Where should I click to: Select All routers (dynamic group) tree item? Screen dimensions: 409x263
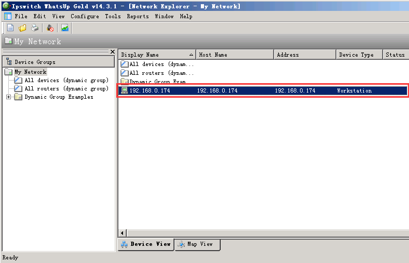coord(66,89)
